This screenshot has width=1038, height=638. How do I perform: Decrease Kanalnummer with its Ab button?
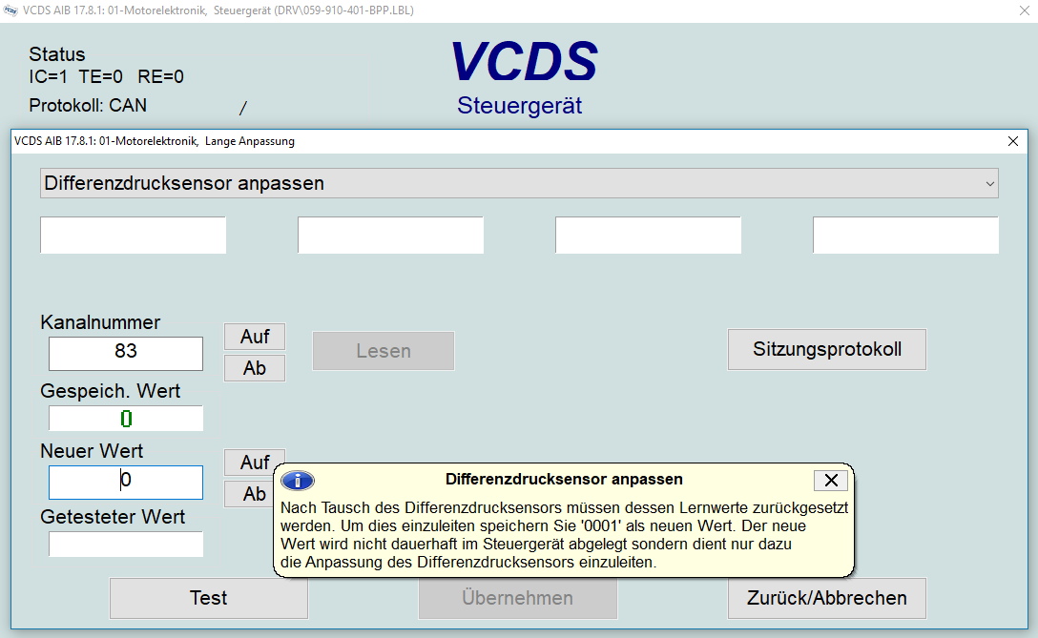pos(255,368)
